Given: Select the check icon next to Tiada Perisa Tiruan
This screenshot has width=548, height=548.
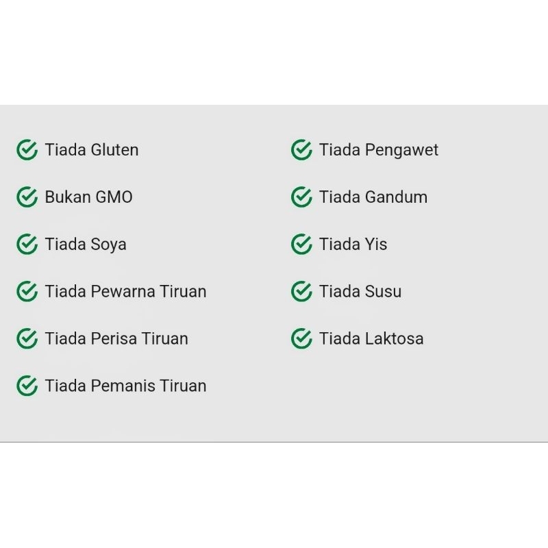Looking at the screenshot, I should (x=27, y=338).
